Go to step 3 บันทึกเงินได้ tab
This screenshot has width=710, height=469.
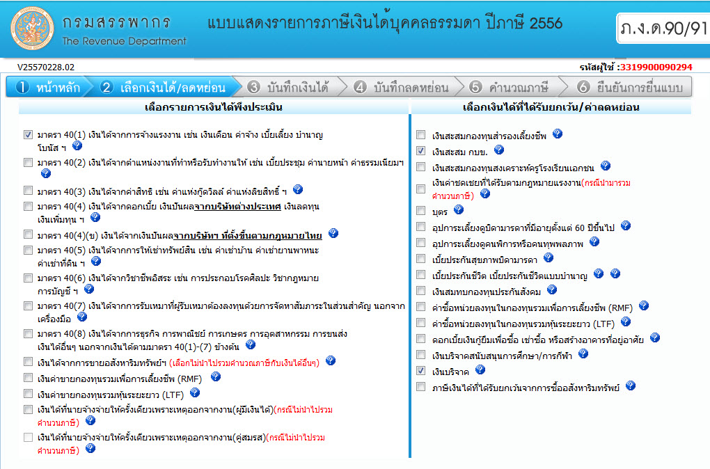coord(289,87)
